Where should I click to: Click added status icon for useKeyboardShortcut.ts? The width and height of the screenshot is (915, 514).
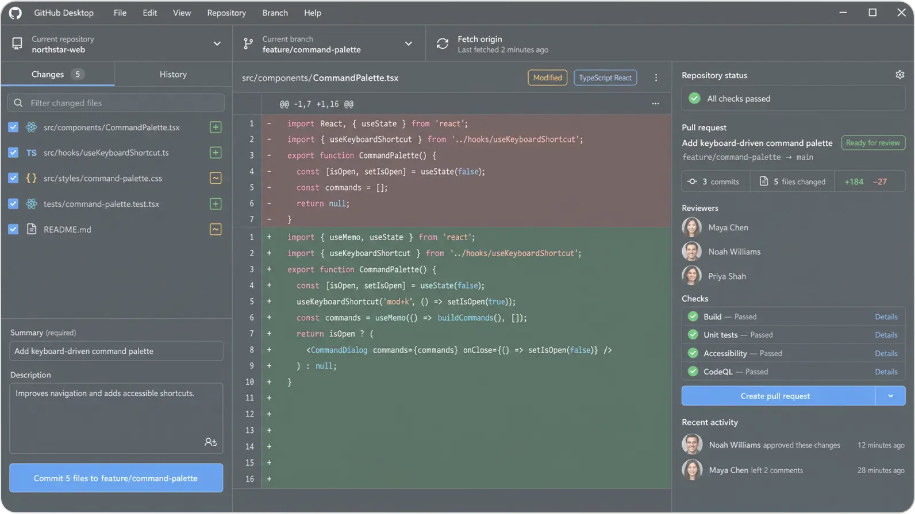[216, 153]
